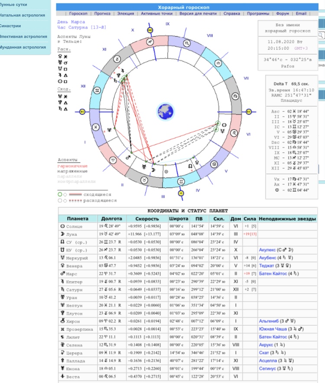
Task: Open the Справка menu item
Action: 232,13
